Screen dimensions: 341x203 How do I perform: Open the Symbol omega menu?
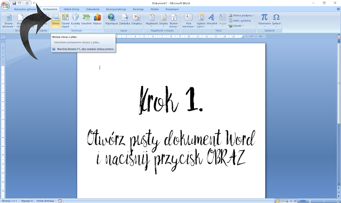click(x=276, y=21)
